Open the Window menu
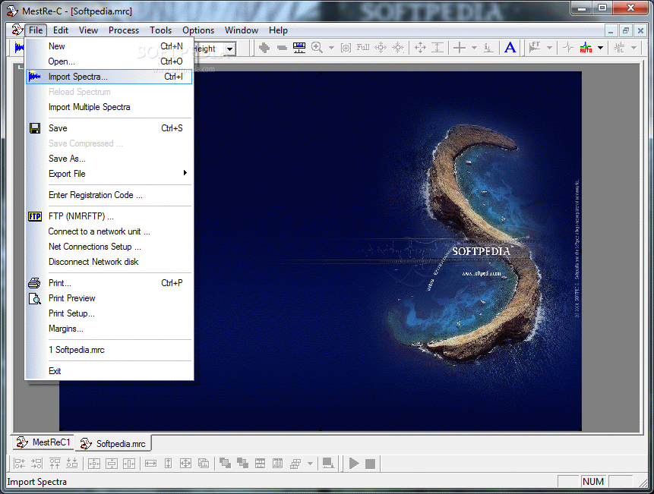Viewport: 654px width, 494px height. (x=242, y=30)
